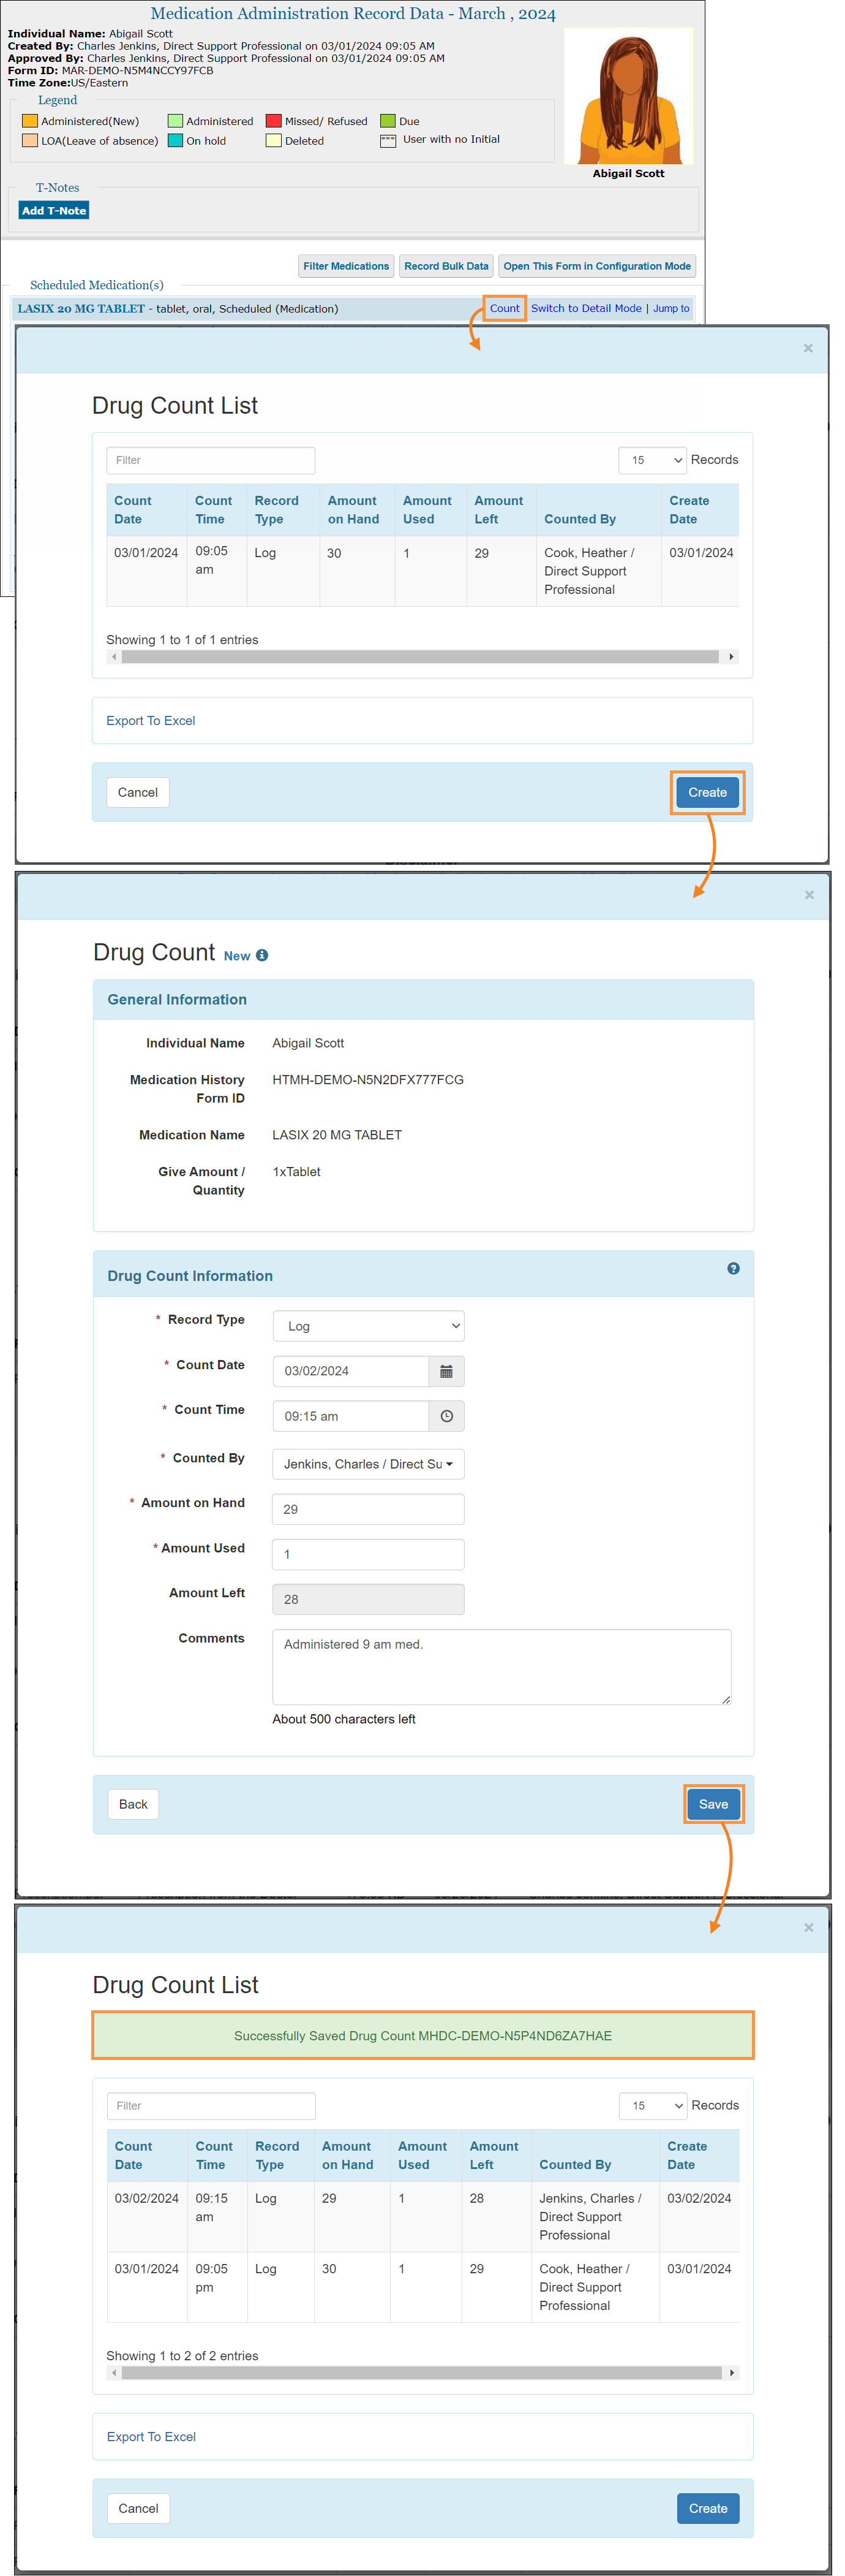Expand the Counted By dropdown
This screenshot has height=2576, width=845.
pos(367,1464)
